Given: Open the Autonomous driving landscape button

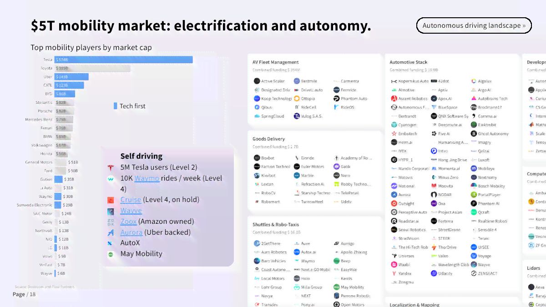Looking at the screenshot, I should 474,25.
